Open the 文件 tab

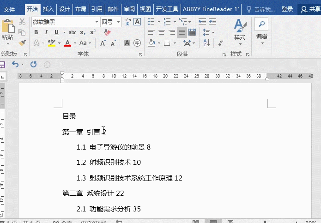[x=9, y=9]
